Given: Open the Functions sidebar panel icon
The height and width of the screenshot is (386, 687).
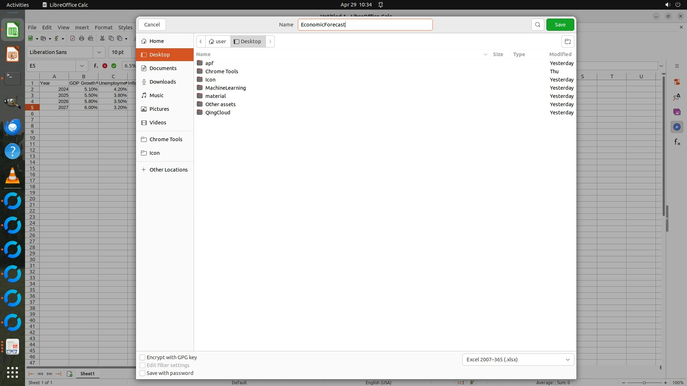Looking at the screenshot, I should click(677, 142).
